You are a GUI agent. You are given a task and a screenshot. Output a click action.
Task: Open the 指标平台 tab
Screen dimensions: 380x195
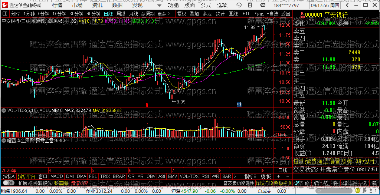(x=26, y=176)
